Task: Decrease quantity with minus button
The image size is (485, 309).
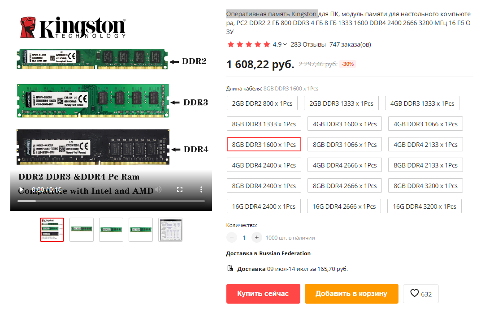Action: 231,237
